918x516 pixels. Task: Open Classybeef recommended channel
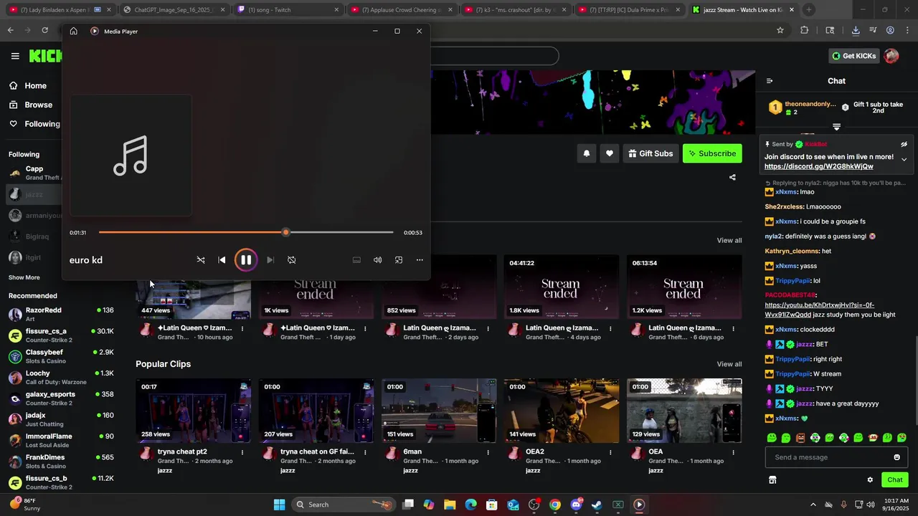coord(61,356)
